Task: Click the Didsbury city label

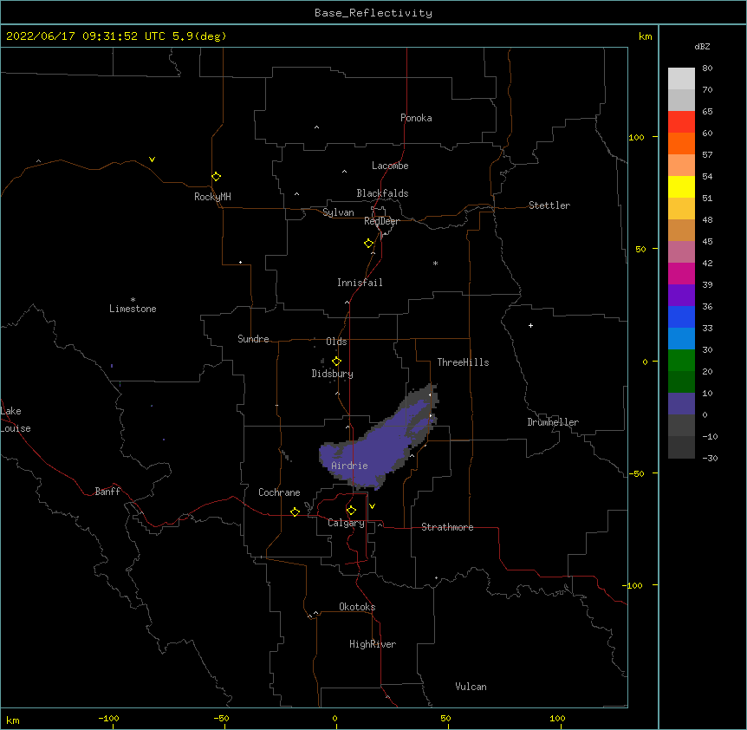Action: pyautogui.click(x=333, y=374)
